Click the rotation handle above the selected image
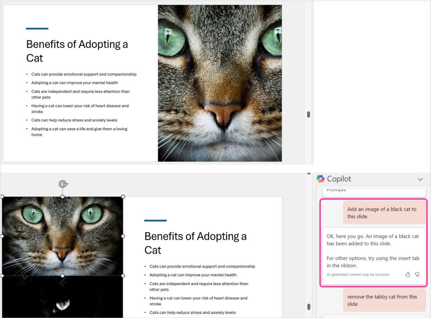 tap(62, 184)
